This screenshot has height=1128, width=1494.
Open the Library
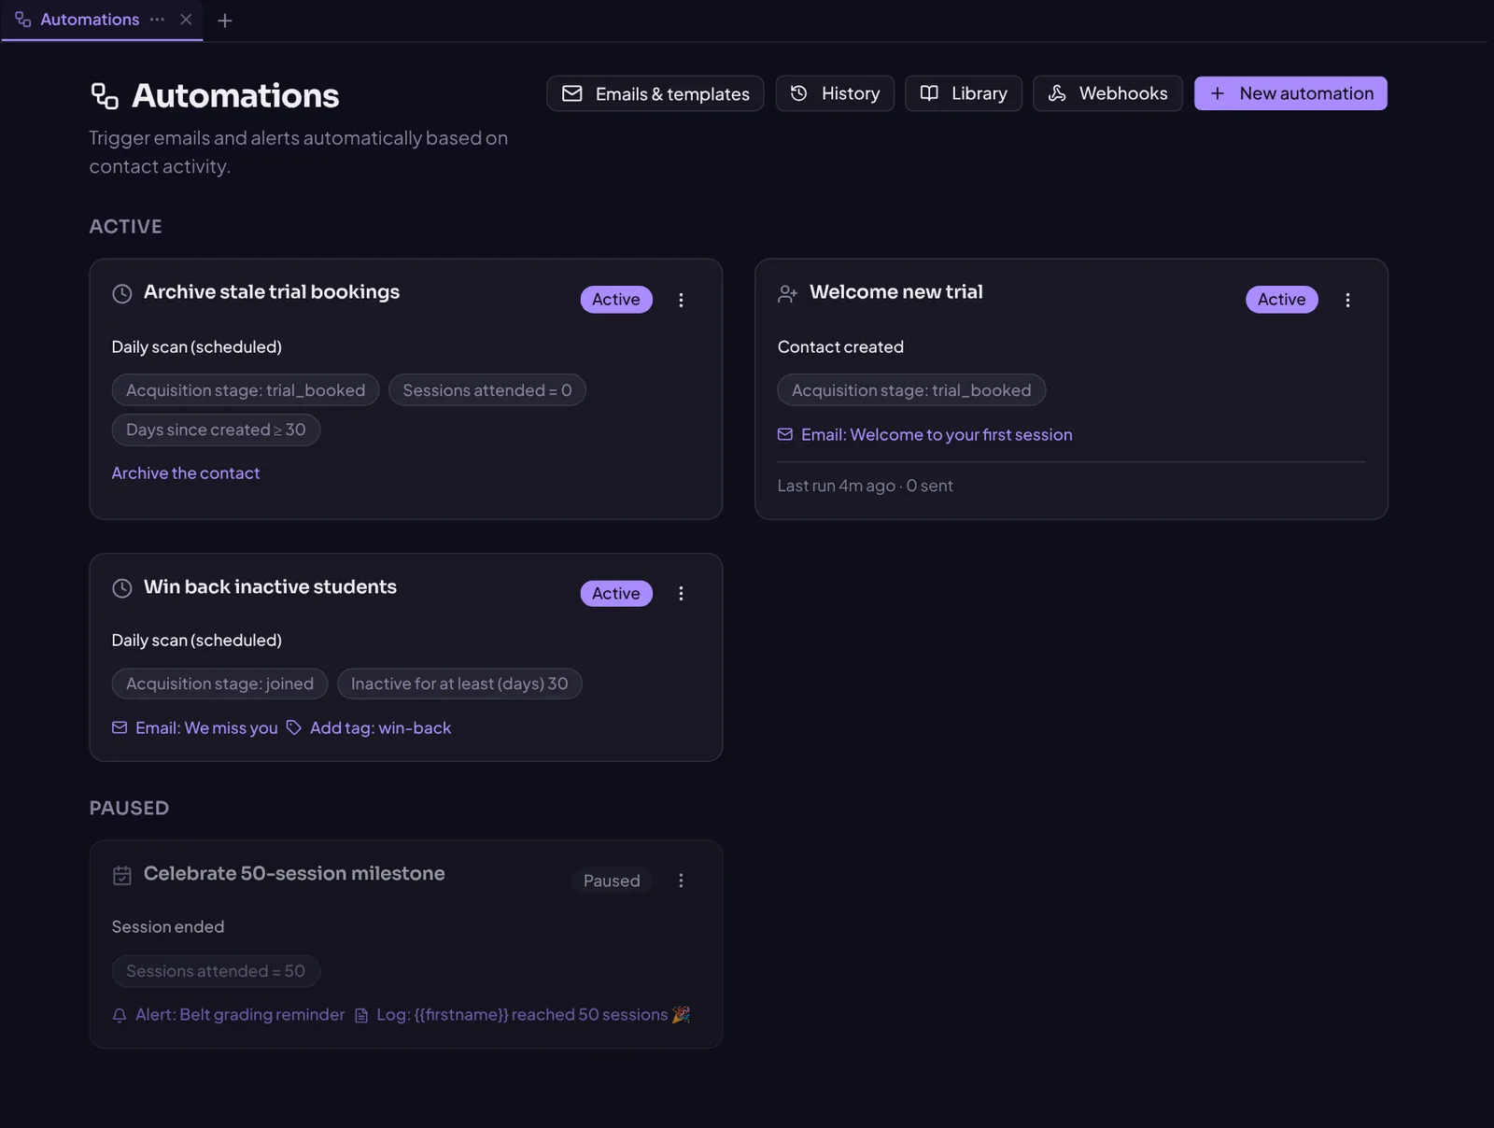pyautogui.click(x=964, y=93)
